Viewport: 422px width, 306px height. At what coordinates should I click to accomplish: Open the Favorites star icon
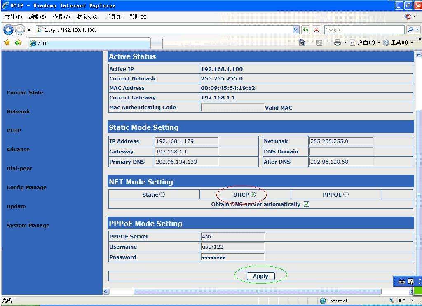click(7, 42)
